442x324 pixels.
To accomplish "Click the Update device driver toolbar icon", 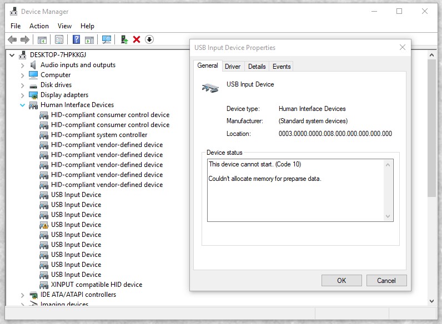I will [124, 39].
